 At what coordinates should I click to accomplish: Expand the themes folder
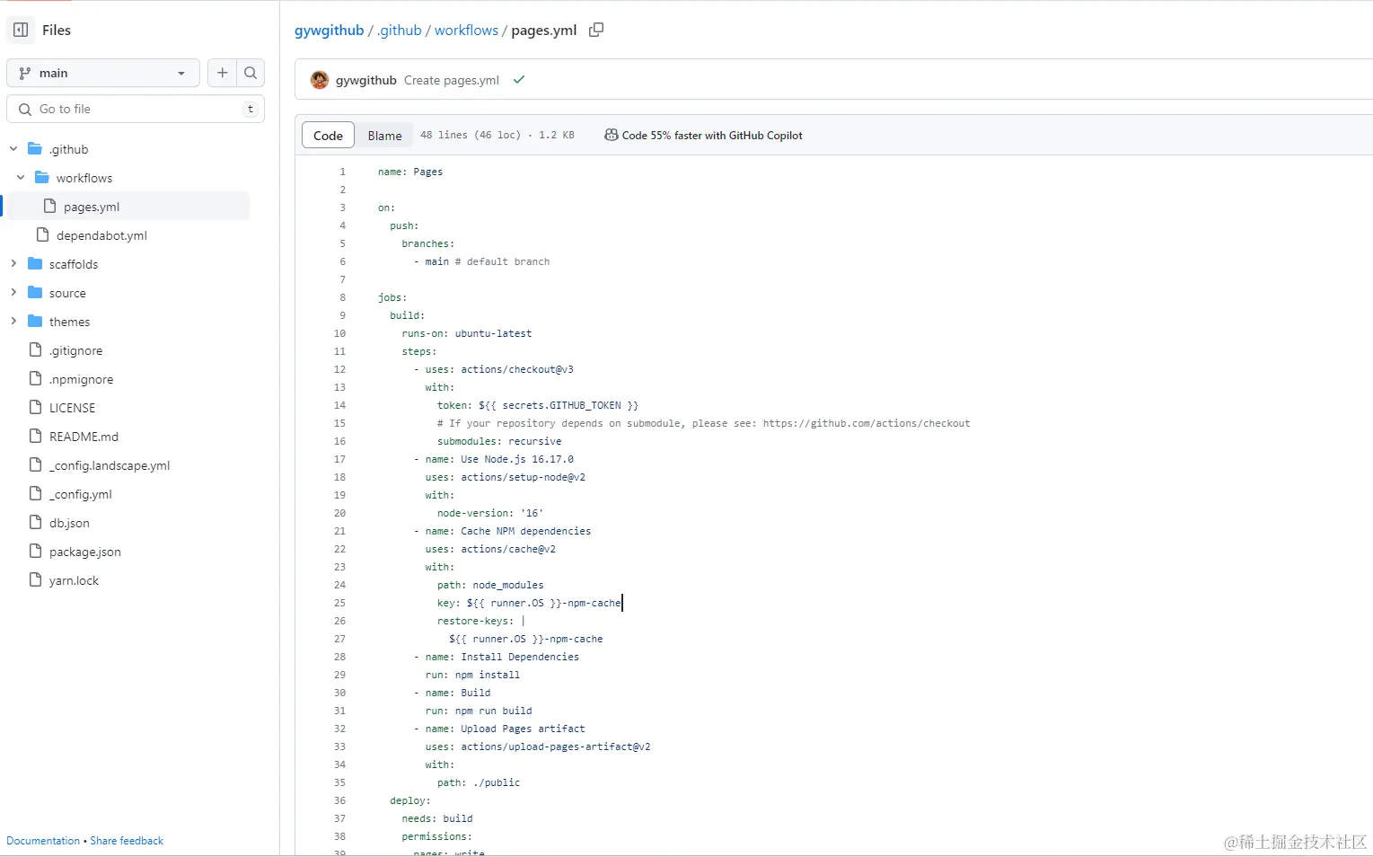tap(13, 322)
